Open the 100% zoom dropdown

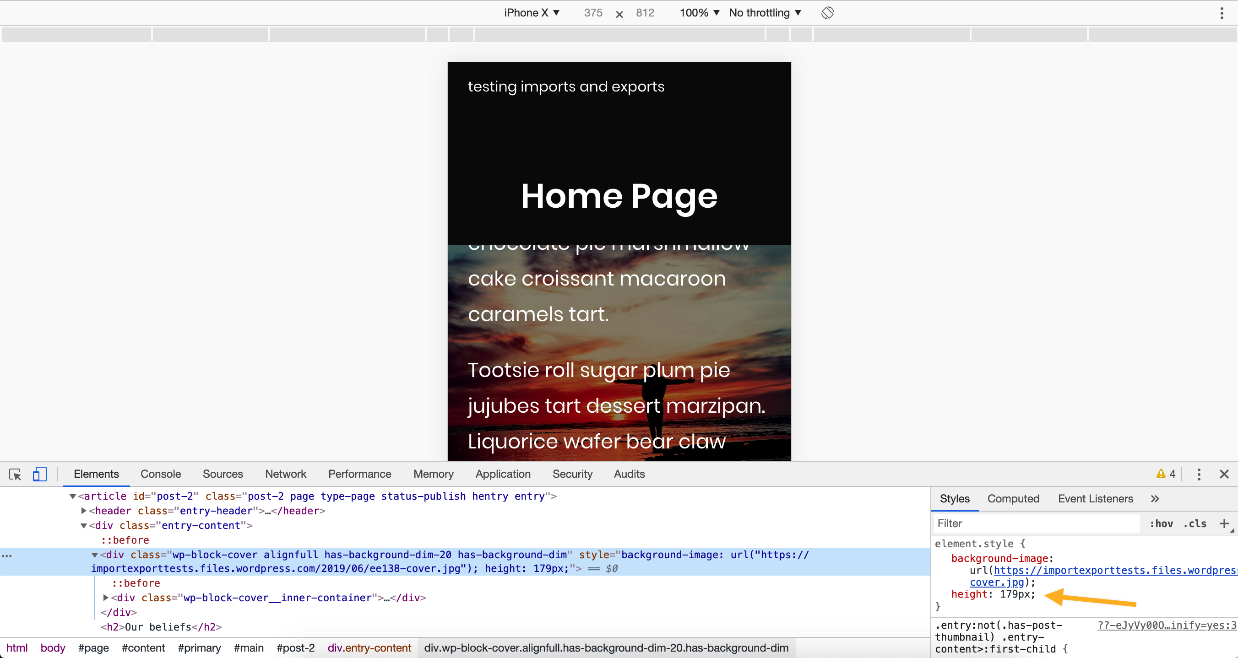click(x=698, y=12)
